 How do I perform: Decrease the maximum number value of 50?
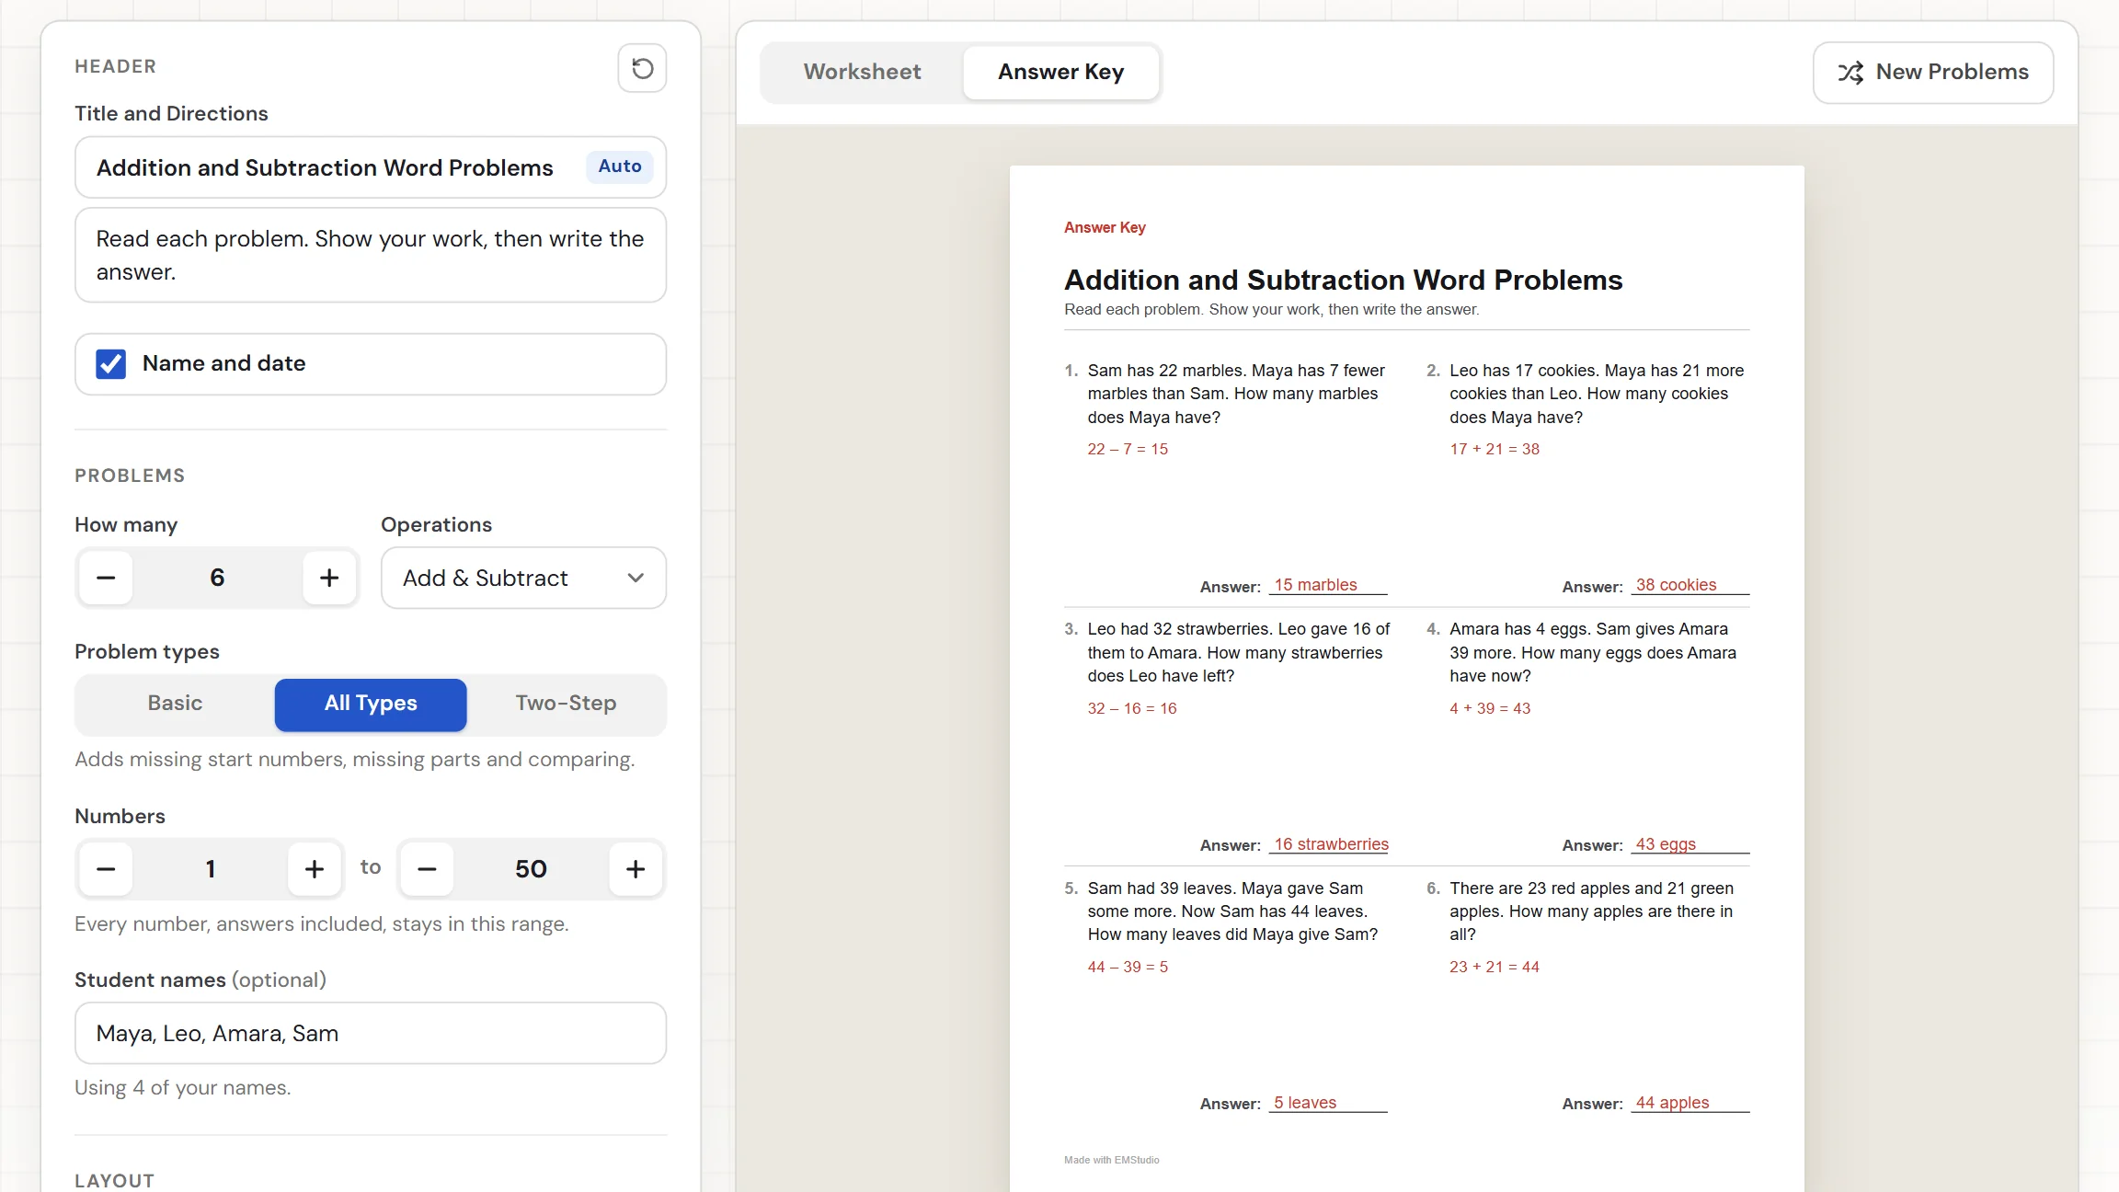click(x=427, y=869)
